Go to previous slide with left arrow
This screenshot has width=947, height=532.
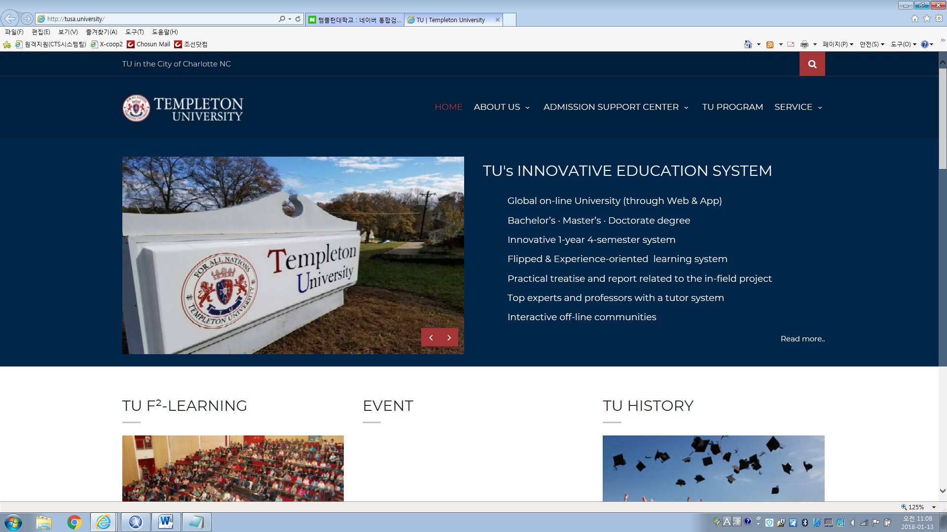coord(431,337)
